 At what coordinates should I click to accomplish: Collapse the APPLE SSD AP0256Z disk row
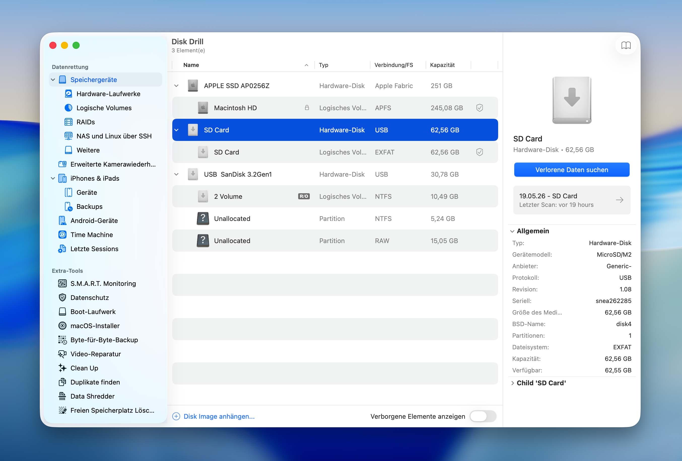(176, 86)
